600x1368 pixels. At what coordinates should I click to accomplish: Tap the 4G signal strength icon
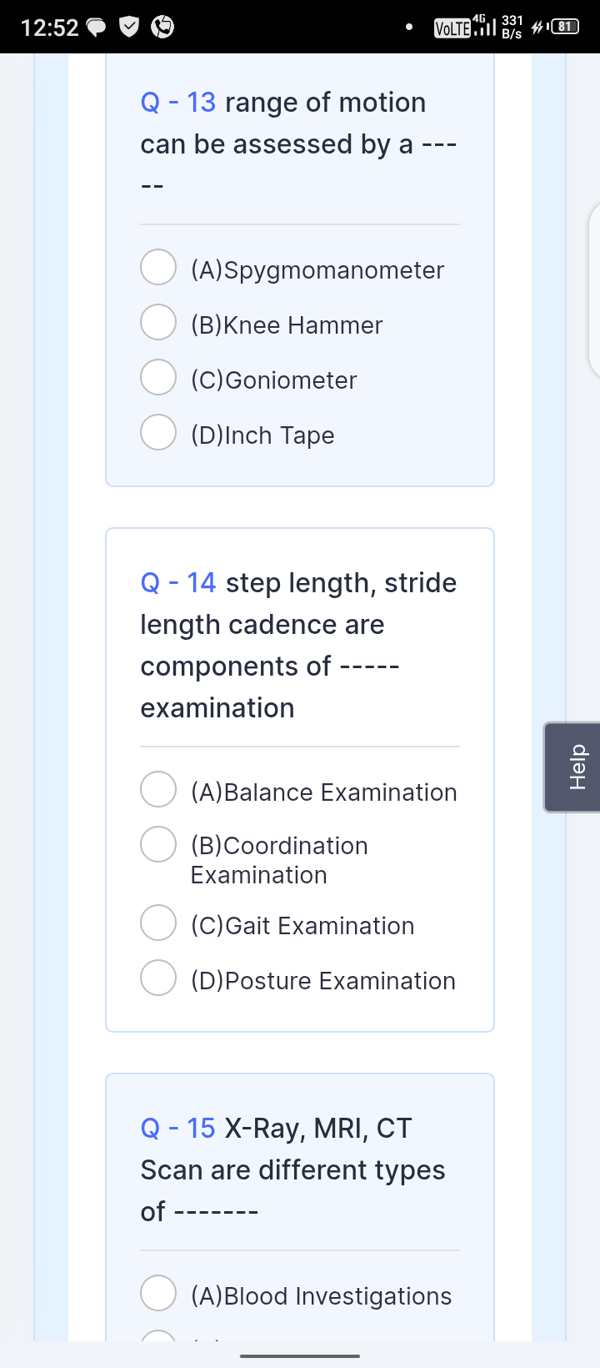pos(483,27)
